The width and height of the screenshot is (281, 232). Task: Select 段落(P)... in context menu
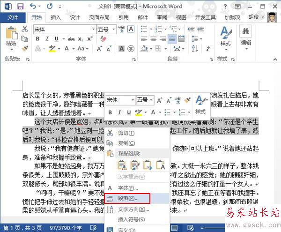pos(137,198)
